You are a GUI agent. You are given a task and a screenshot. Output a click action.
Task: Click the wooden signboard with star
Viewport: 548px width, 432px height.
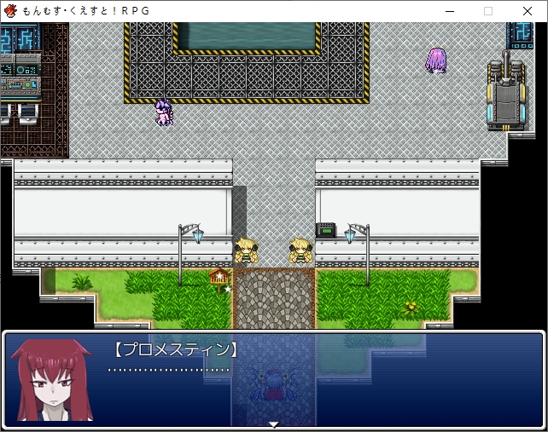[x=219, y=279]
